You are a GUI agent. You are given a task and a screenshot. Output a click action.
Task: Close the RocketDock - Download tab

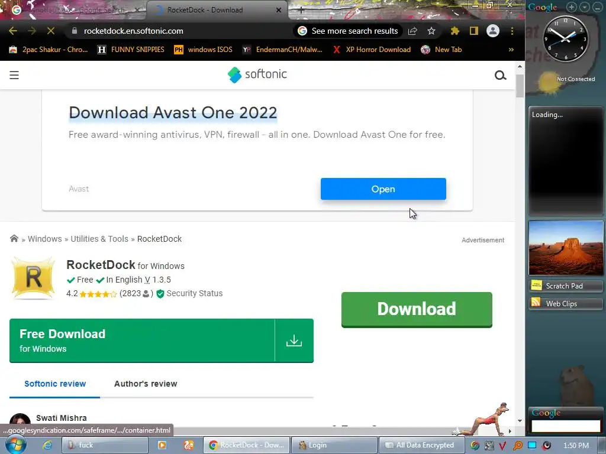click(279, 10)
